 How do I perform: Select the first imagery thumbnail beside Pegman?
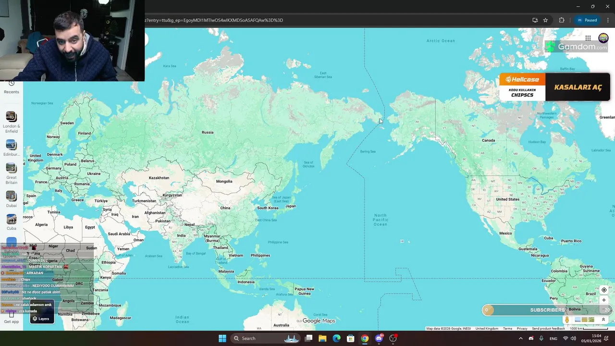(578, 320)
